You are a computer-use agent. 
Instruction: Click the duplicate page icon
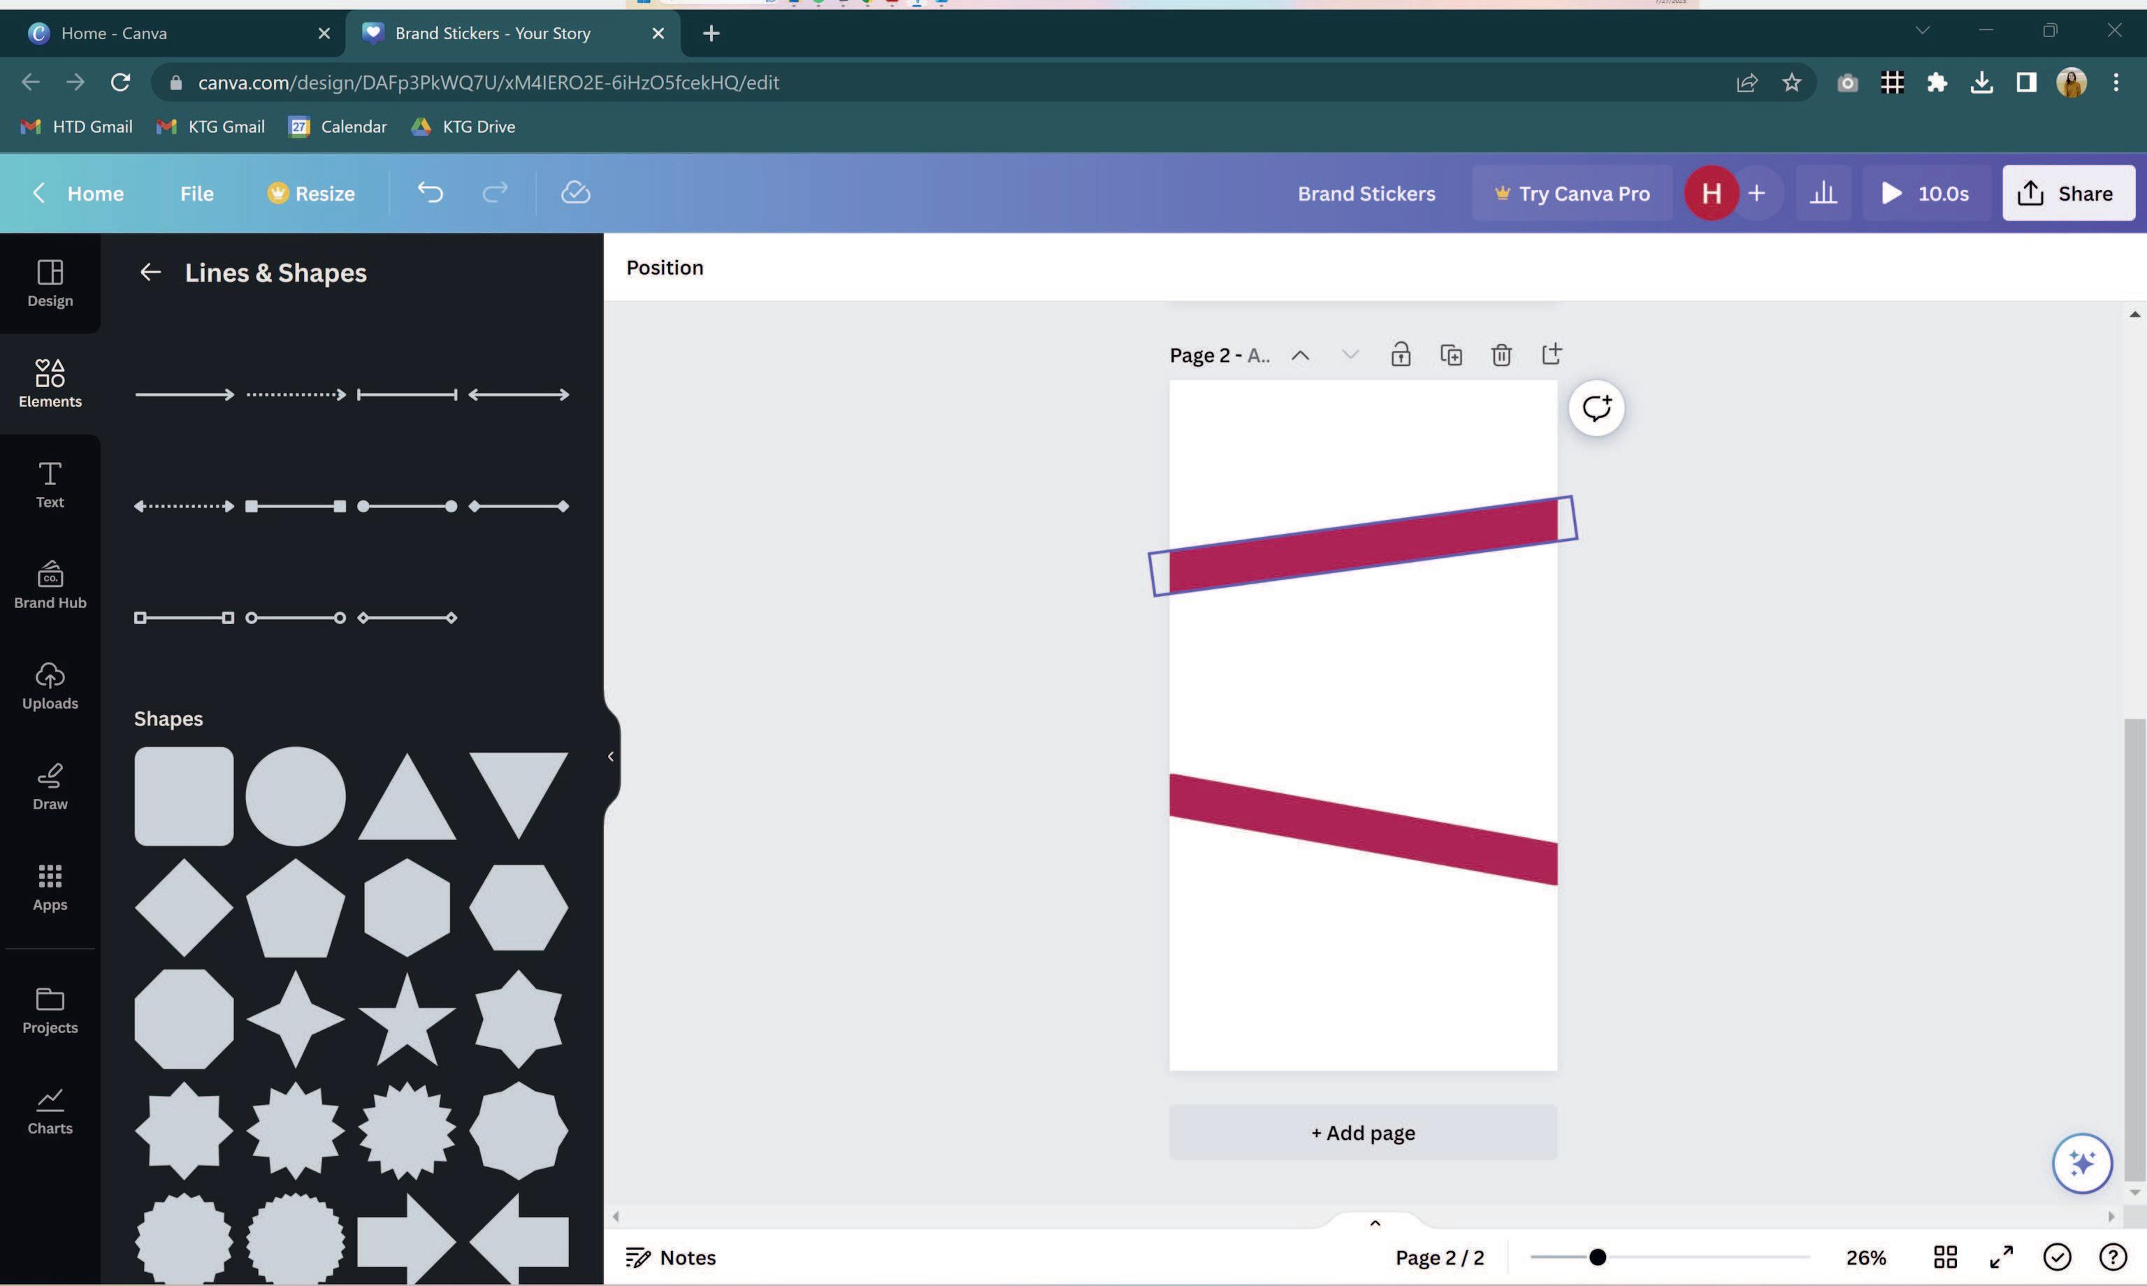coord(1452,354)
